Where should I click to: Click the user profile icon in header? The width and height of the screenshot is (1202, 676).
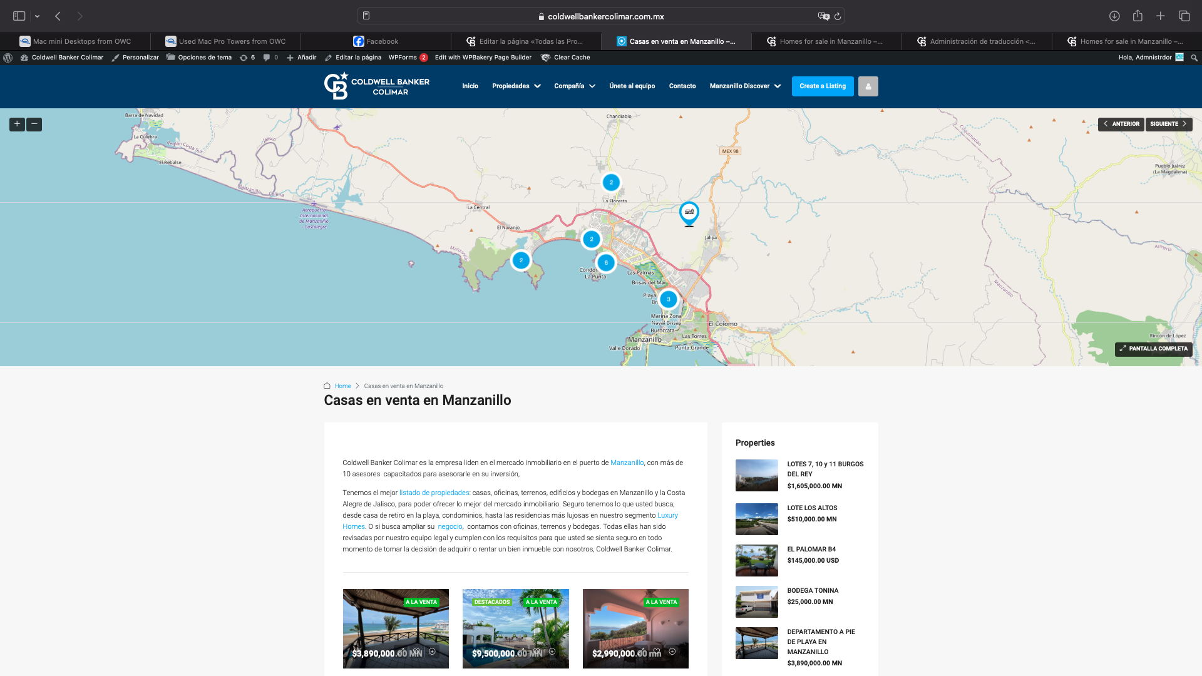point(868,86)
